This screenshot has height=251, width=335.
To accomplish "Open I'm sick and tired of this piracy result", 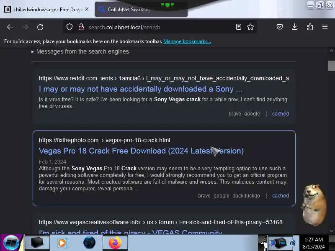I will pyautogui.click(x=131, y=232).
